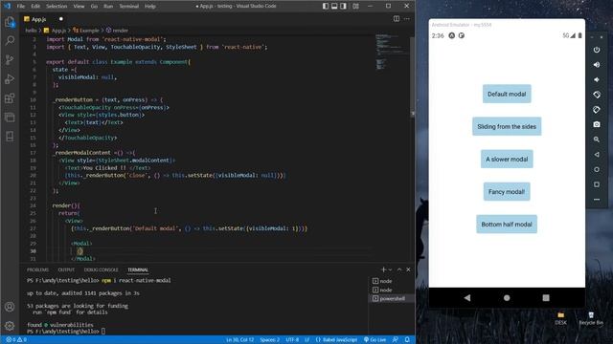The image size is (613, 344).
Task: Maximize the panel size with chevron
Action: tap(399, 269)
